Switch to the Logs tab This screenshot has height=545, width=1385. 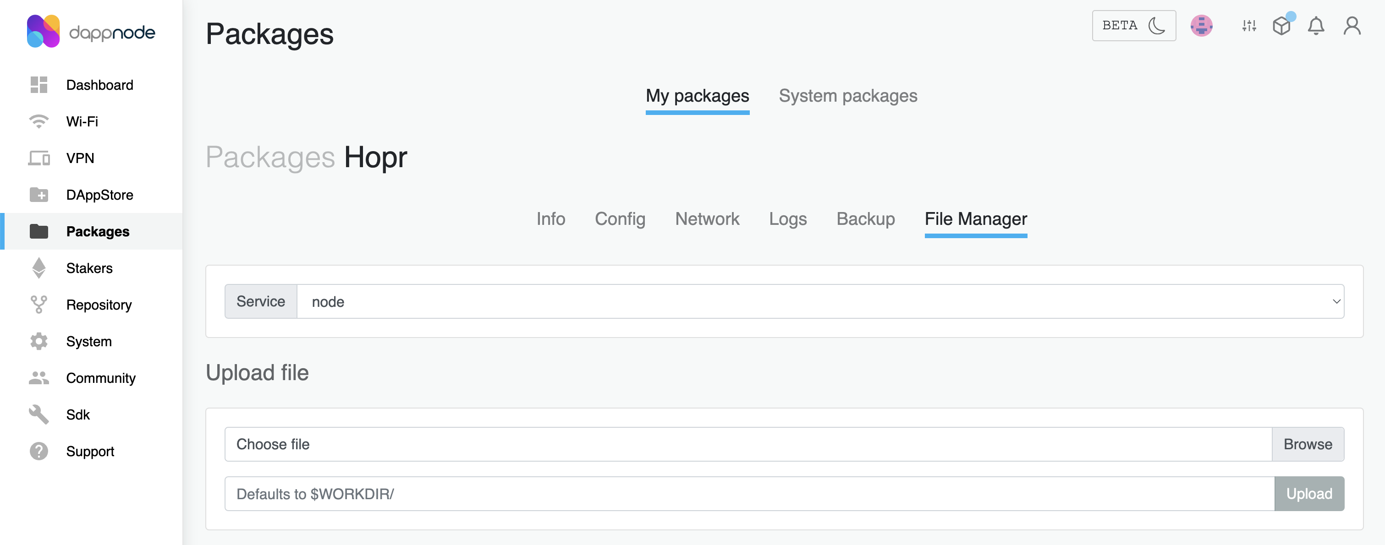click(788, 217)
